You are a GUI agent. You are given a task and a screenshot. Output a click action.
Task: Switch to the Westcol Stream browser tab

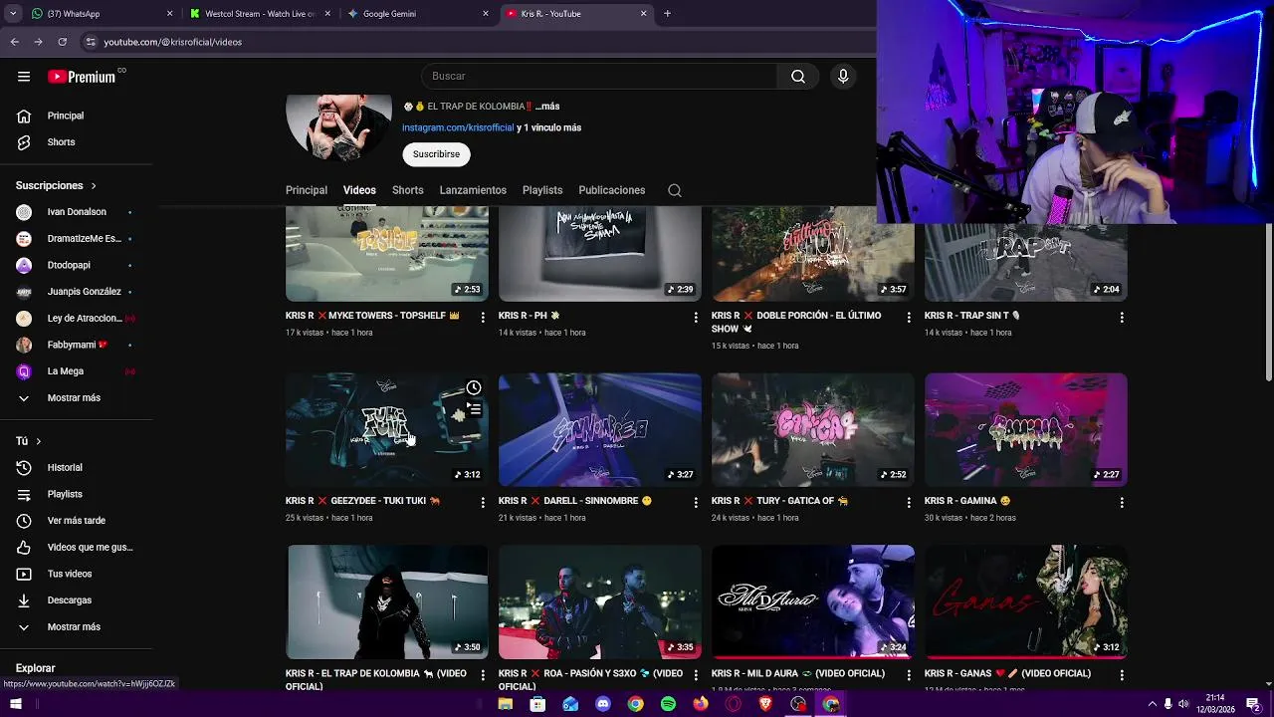(x=261, y=14)
